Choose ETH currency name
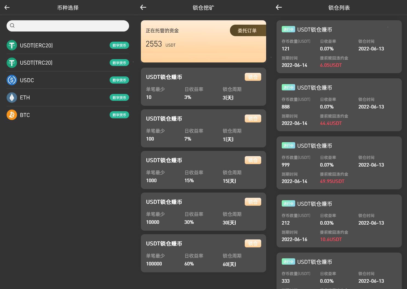407x289 pixels. click(25, 98)
